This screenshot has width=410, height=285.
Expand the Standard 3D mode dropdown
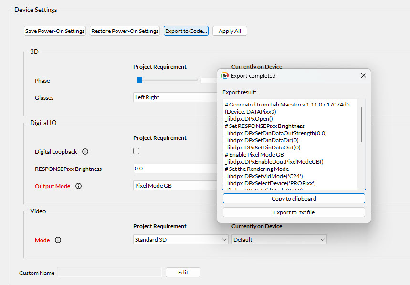point(181,240)
